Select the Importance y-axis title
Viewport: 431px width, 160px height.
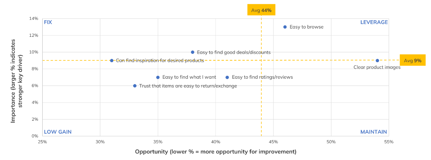(16, 77)
